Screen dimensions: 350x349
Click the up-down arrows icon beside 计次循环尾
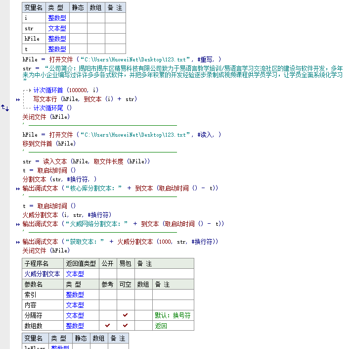coord(5,108)
